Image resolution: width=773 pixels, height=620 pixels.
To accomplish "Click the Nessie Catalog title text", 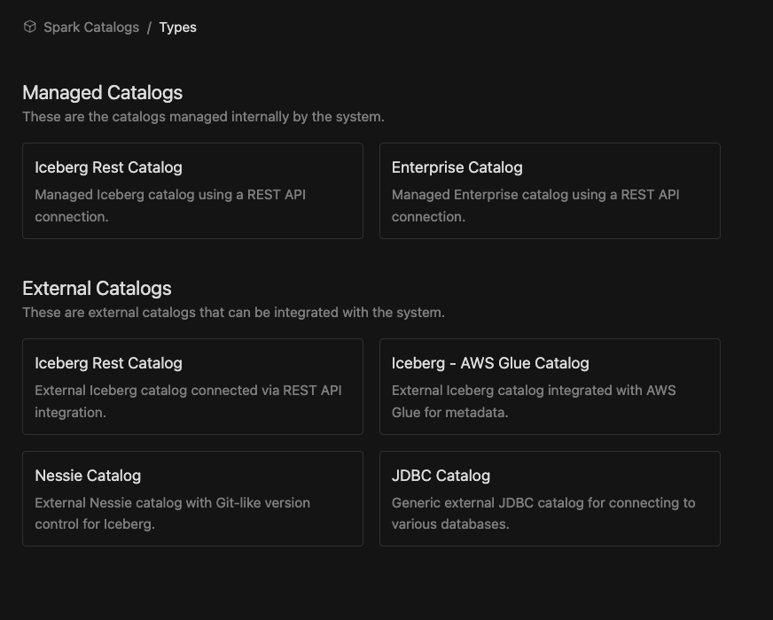I will [88, 475].
